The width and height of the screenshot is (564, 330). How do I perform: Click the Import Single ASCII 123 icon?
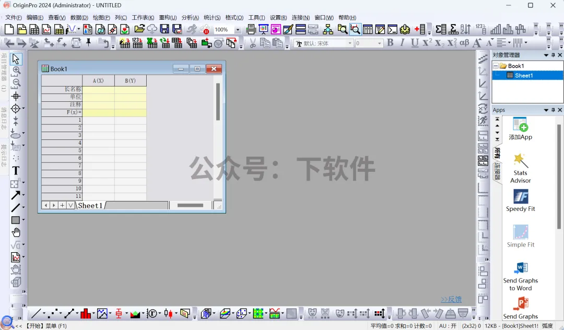pyautogui.click(x=137, y=43)
